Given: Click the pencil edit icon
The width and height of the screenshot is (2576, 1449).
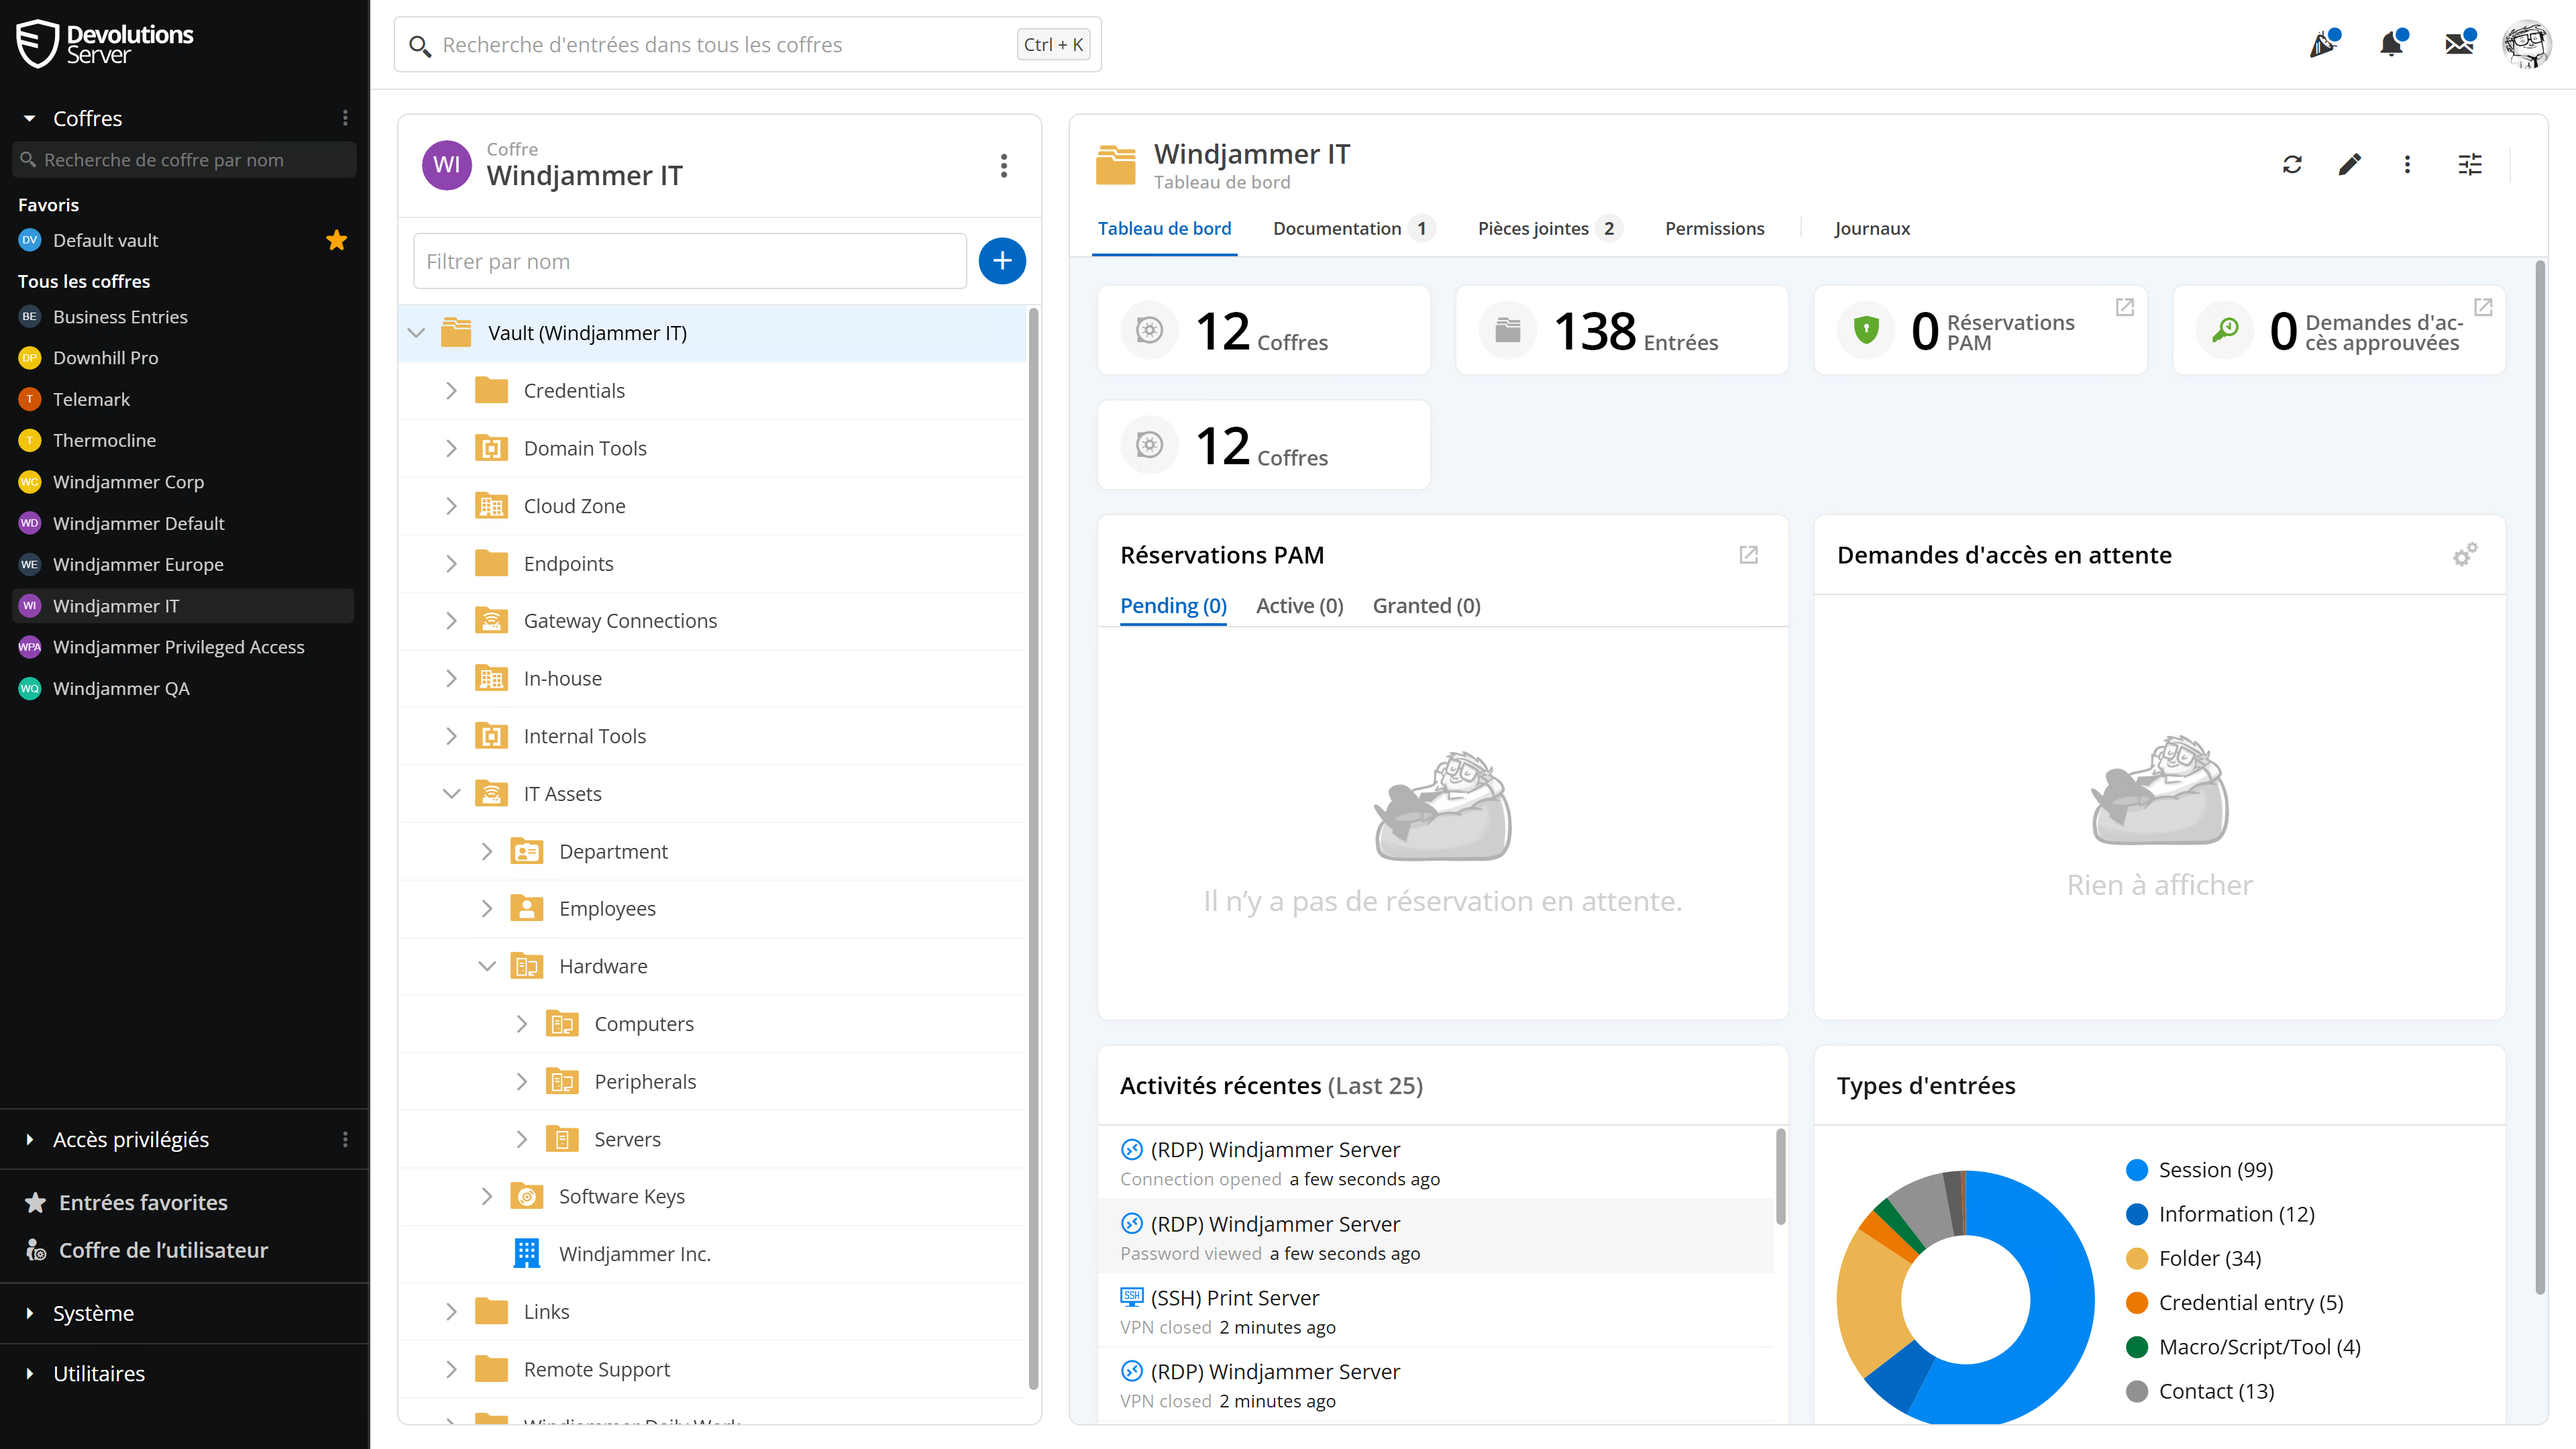Looking at the screenshot, I should [2350, 165].
